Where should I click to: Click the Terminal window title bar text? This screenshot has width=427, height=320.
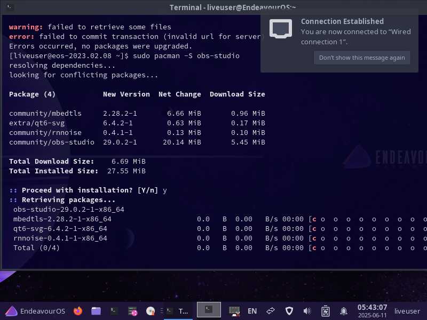point(233,7)
